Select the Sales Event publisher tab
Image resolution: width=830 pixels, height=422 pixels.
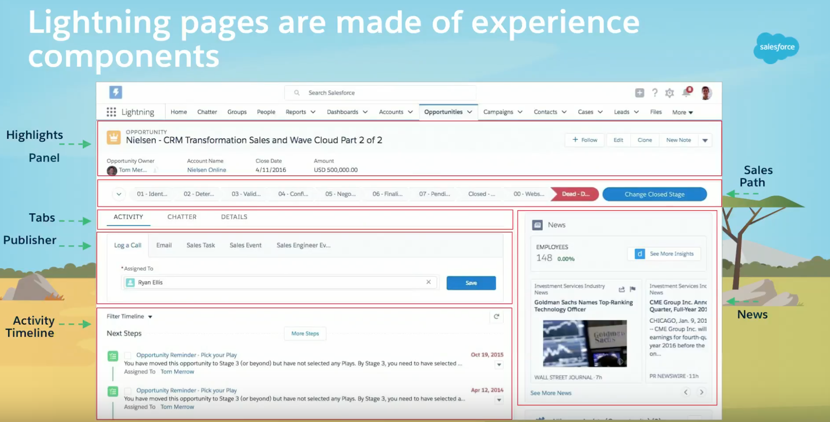click(x=246, y=245)
